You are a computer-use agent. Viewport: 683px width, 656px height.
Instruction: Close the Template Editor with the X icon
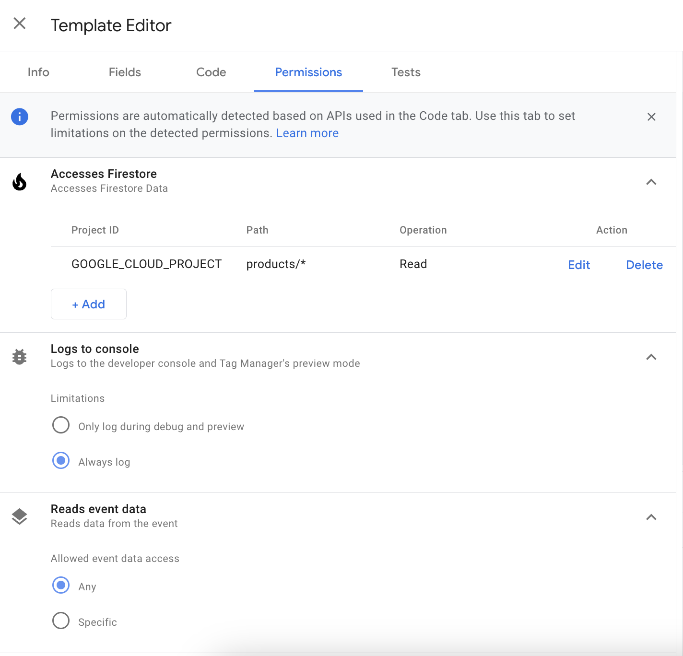(20, 23)
